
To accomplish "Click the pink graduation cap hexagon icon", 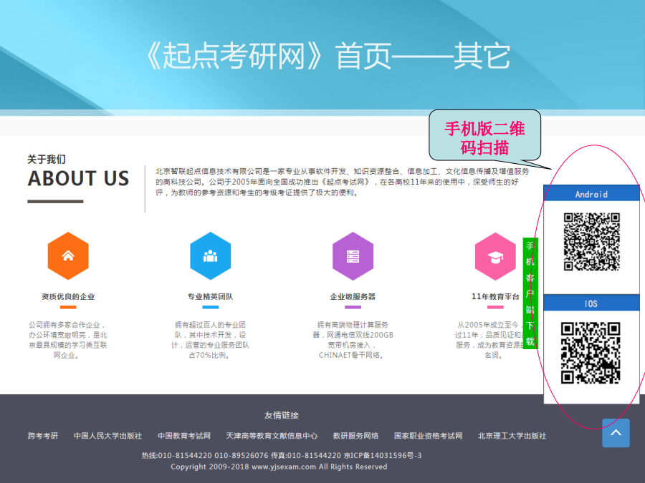I will point(495,256).
